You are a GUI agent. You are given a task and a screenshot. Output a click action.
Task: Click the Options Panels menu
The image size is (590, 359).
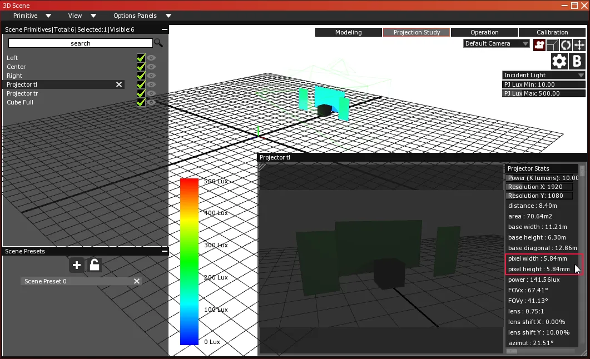pos(135,16)
